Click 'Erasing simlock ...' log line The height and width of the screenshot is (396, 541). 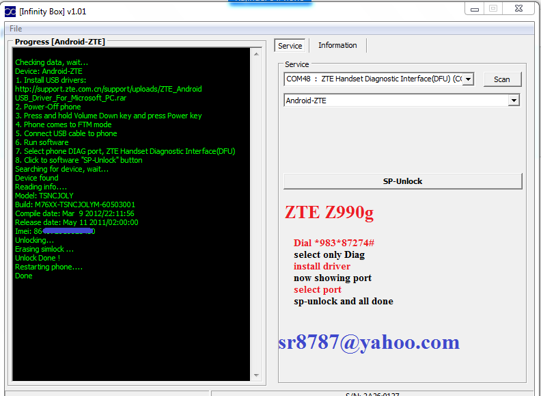(x=44, y=249)
